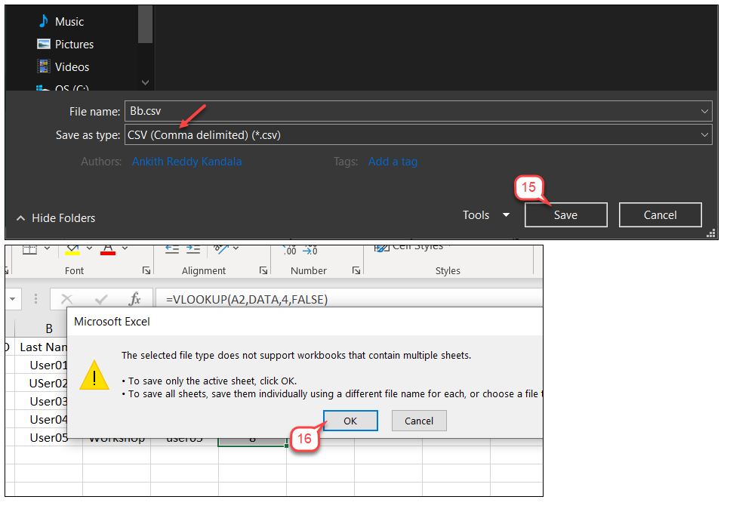Click OK in the Microsoft Excel dialog

[x=350, y=421]
